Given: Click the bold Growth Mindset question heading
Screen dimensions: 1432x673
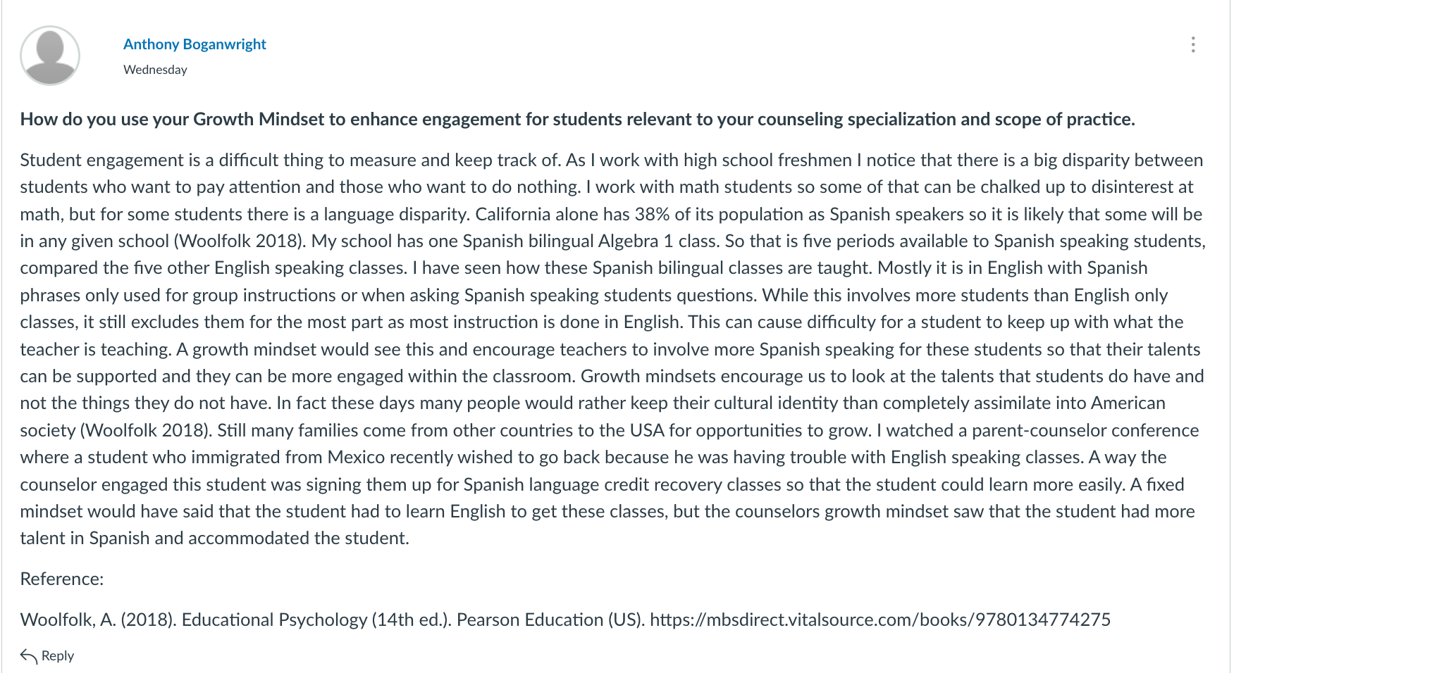Looking at the screenshot, I should pyautogui.click(x=577, y=119).
